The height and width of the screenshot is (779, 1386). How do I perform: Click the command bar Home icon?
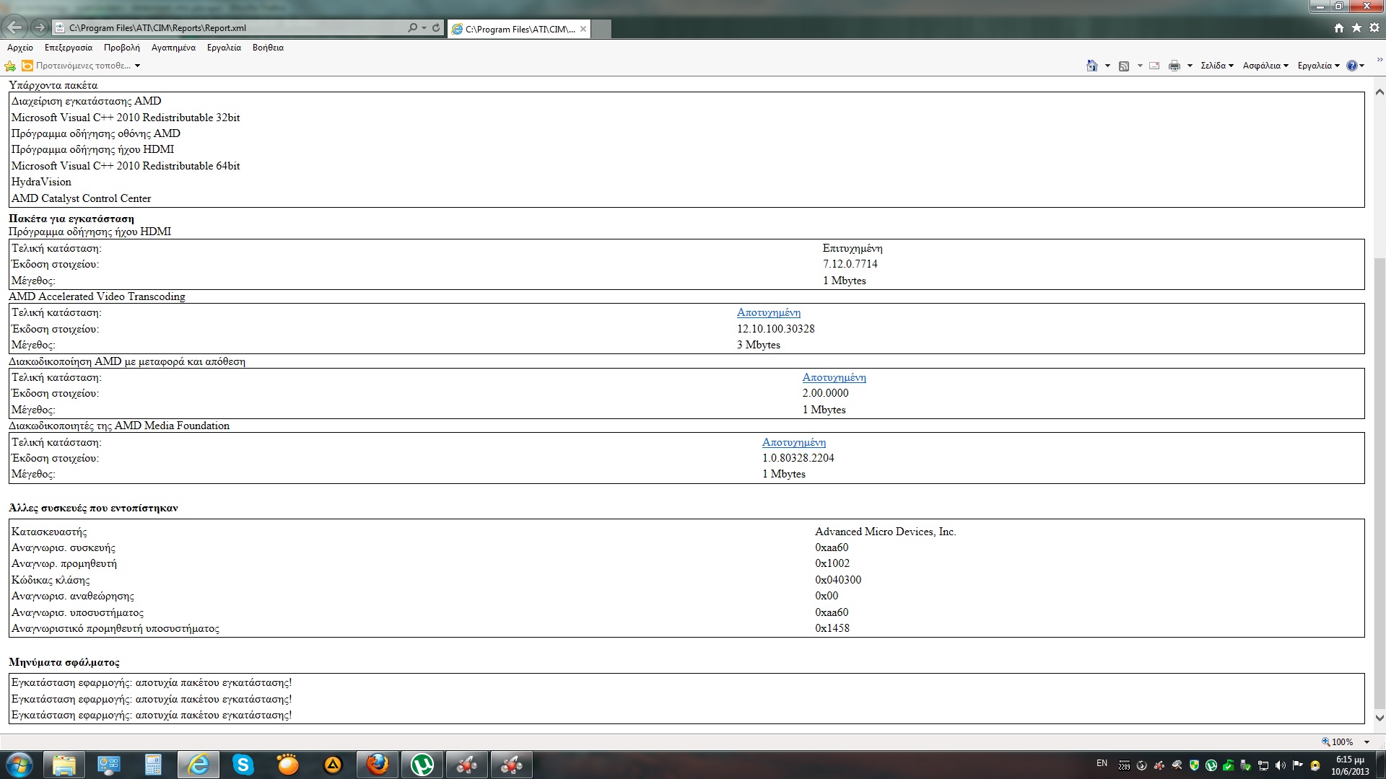[1091, 66]
